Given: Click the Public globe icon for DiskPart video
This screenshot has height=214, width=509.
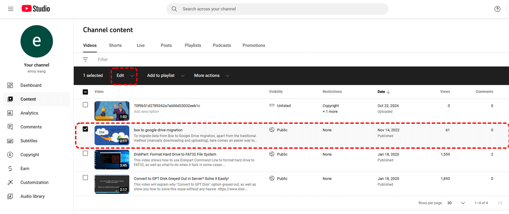Looking at the screenshot, I should [272, 154].
